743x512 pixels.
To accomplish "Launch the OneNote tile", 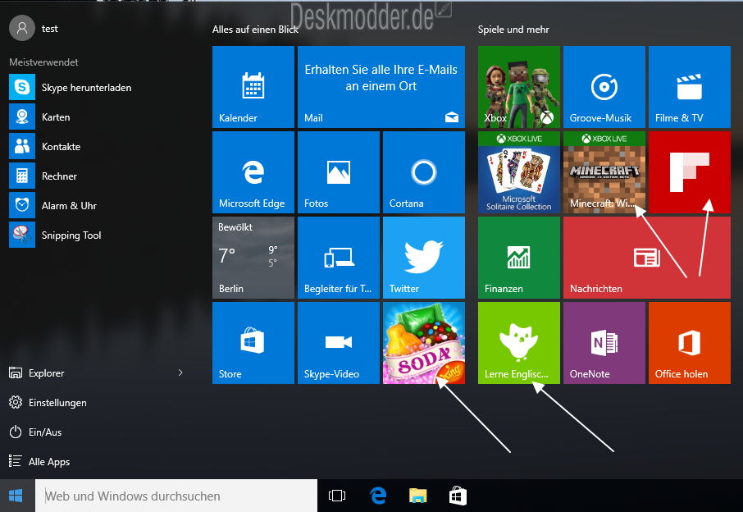I will (604, 343).
